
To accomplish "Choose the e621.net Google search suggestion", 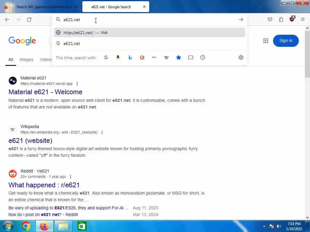I will point(150,43).
